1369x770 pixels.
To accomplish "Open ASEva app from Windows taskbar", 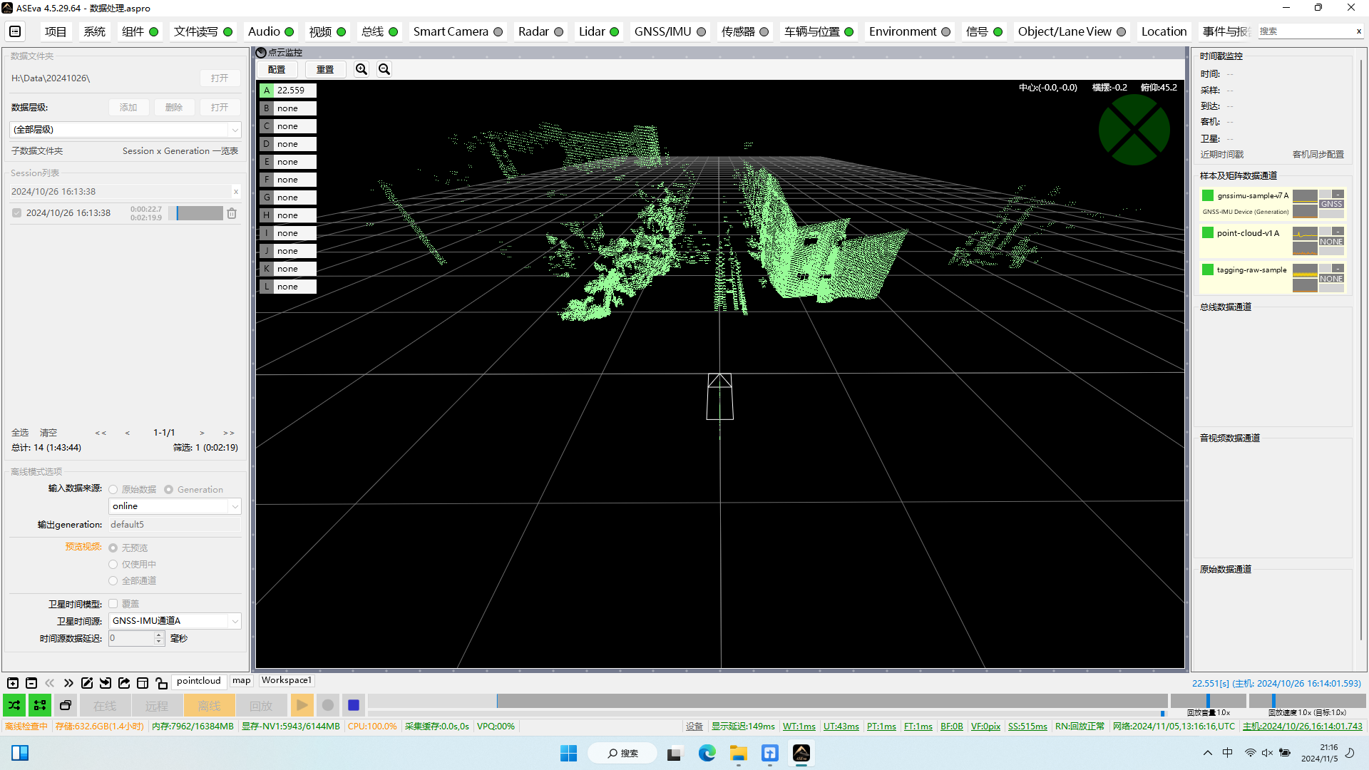I will click(x=801, y=753).
